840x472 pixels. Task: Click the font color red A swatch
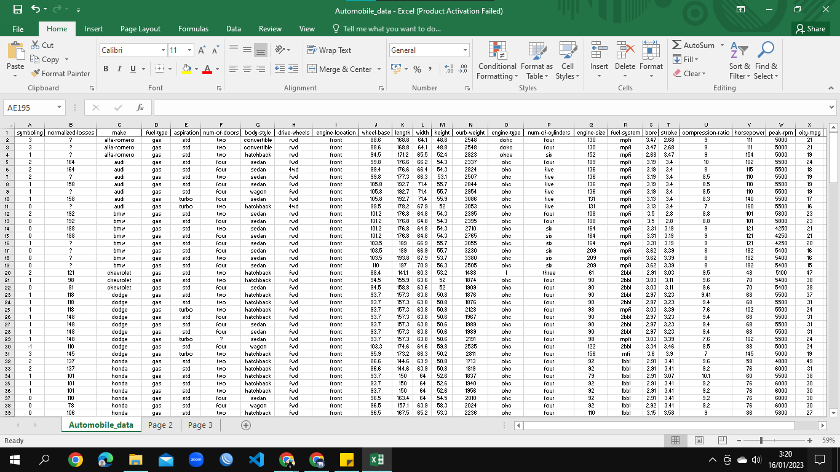point(207,69)
